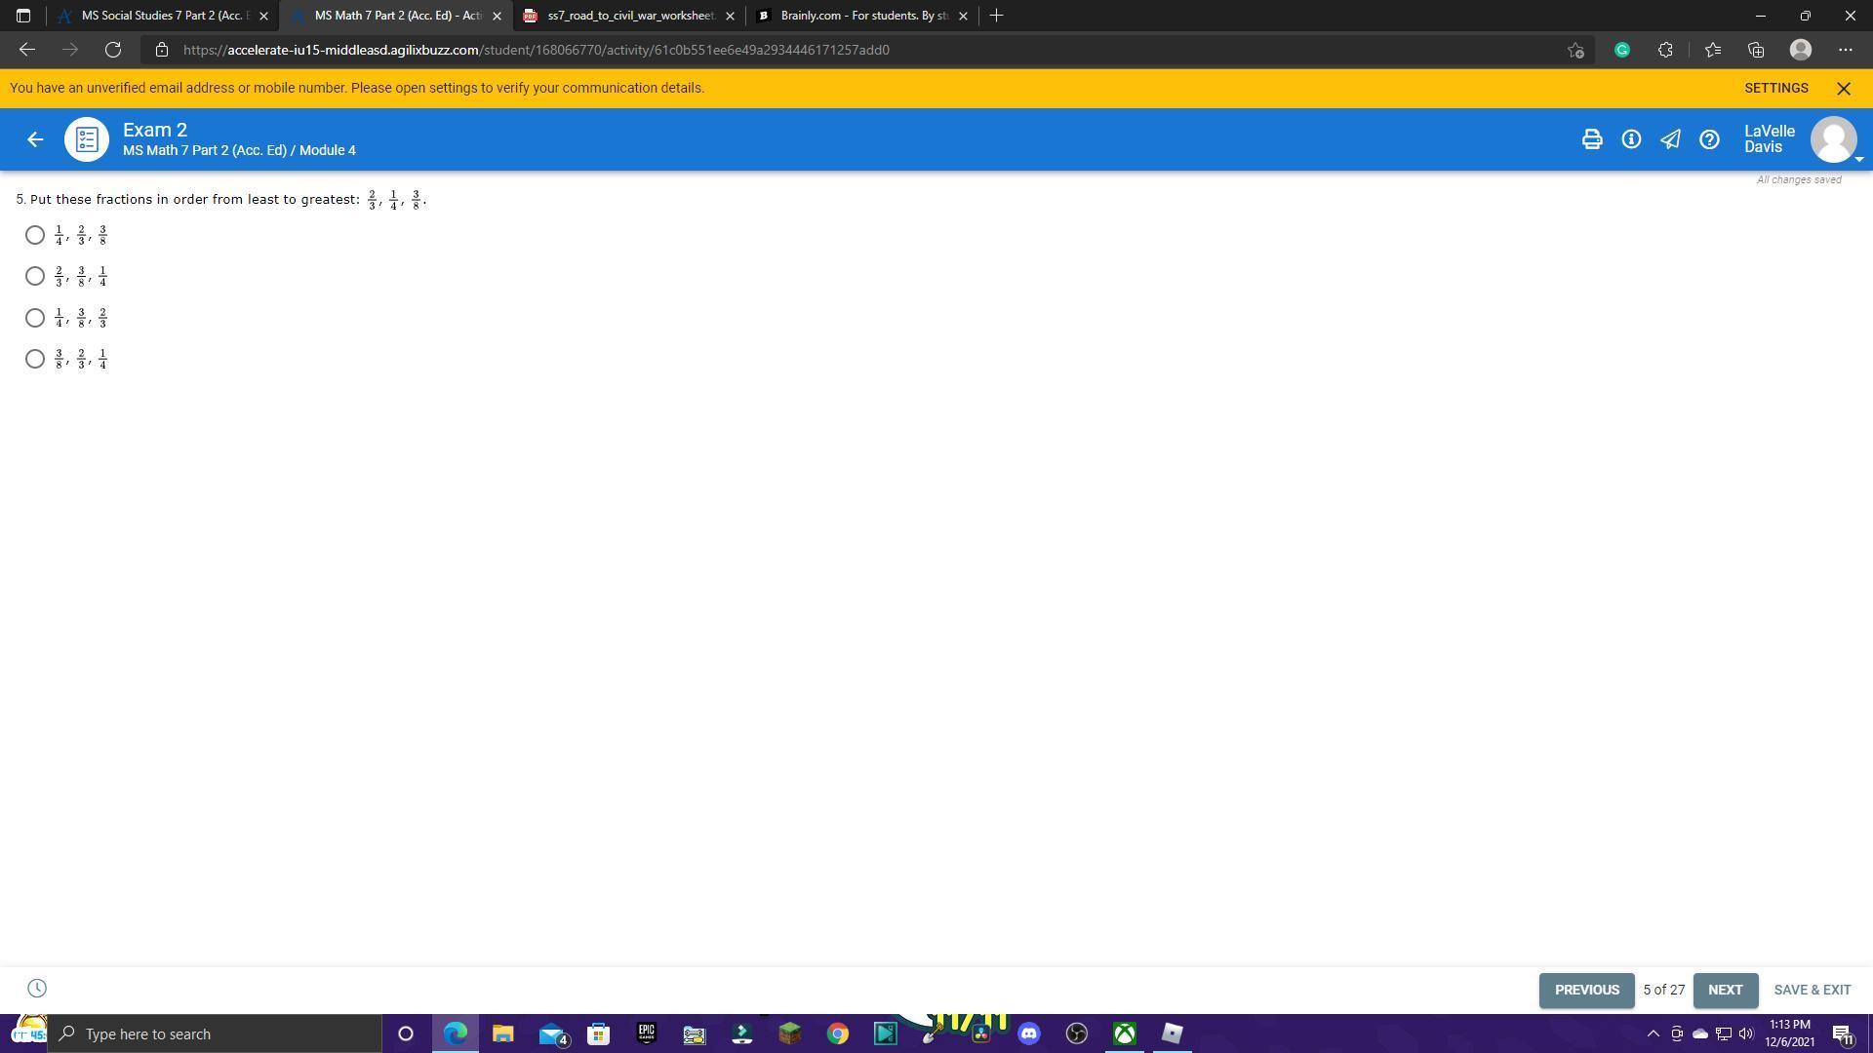Show hidden system tray icons chevron
The height and width of the screenshot is (1053, 1873).
click(1653, 1033)
